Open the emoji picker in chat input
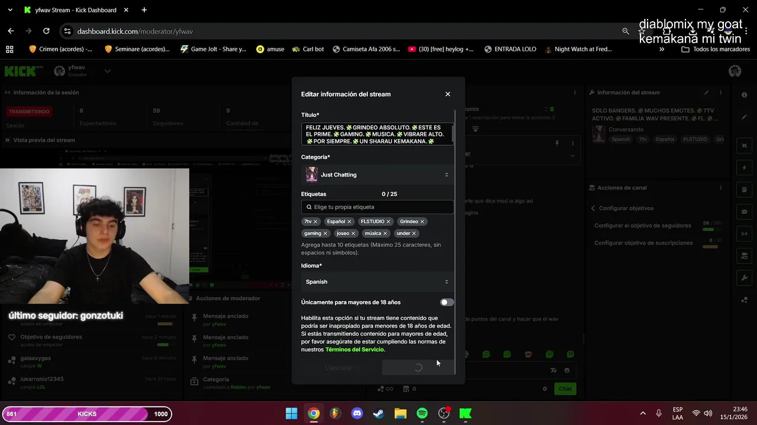The image size is (757, 425). pyautogui.click(x=567, y=370)
